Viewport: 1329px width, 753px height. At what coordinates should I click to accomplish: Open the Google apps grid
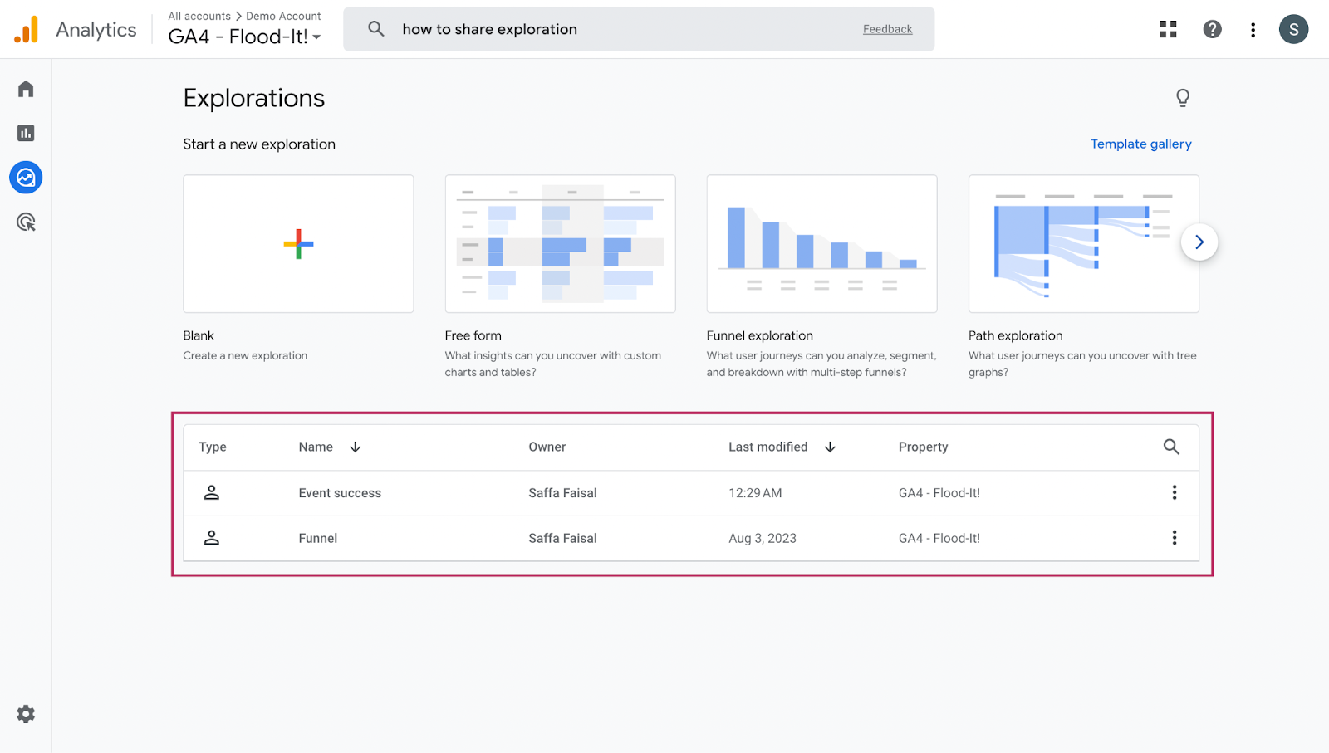pyautogui.click(x=1168, y=29)
